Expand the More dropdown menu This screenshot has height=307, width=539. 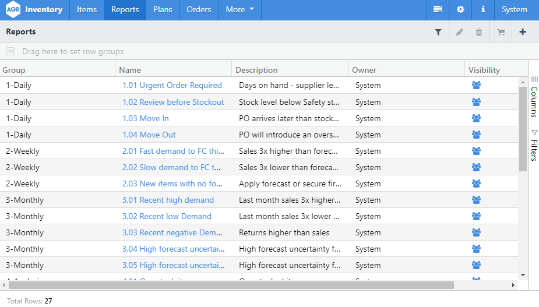(x=239, y=10)
